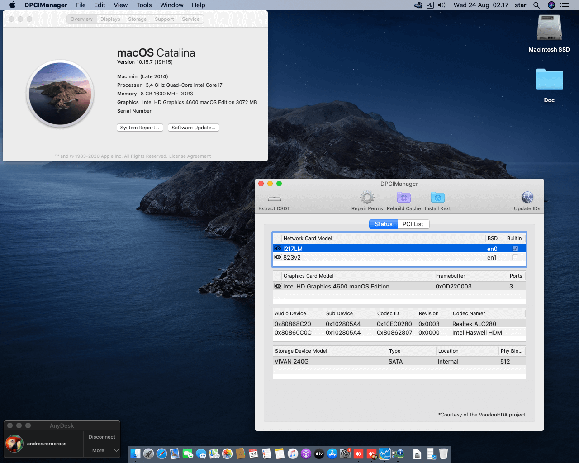Uncheck the Builtin checkbox for I217LM
The width and height of the screenshot is (579, 463).
(x=515, y=249)
